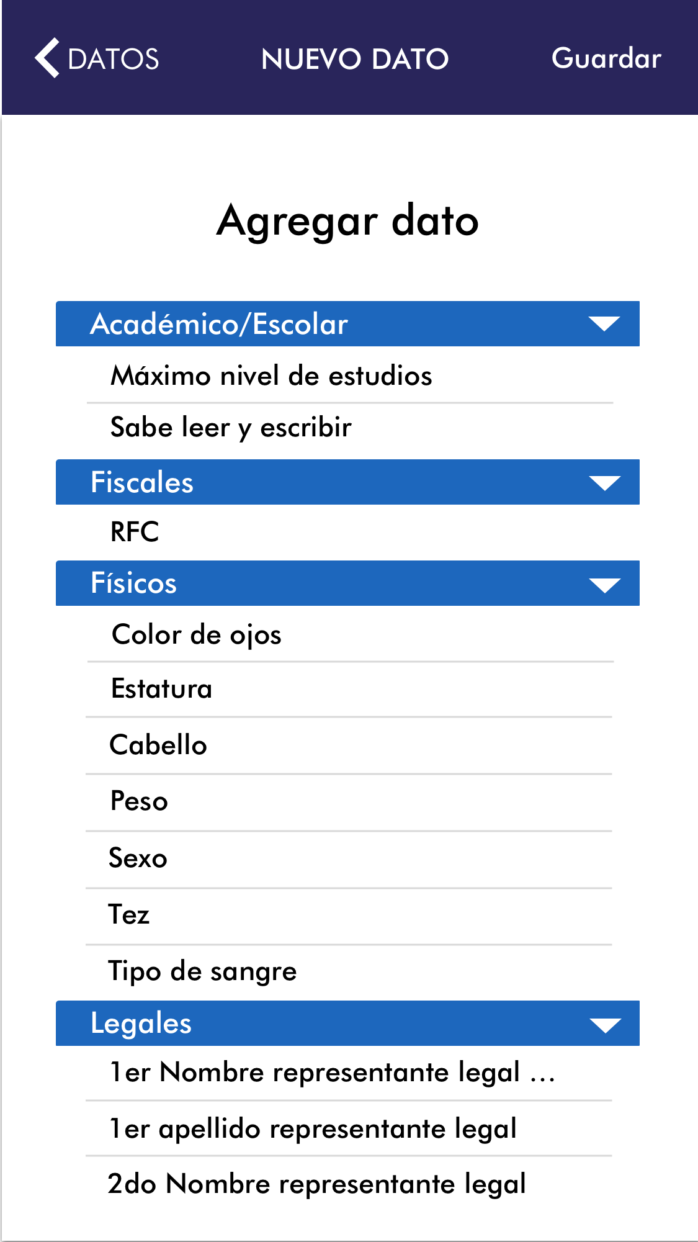Tap the Sexo option
The image size is (698, 1242).
pos(138,858)
